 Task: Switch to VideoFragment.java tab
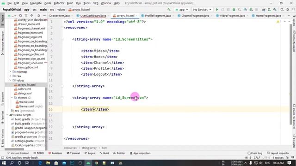pos(232,16)
